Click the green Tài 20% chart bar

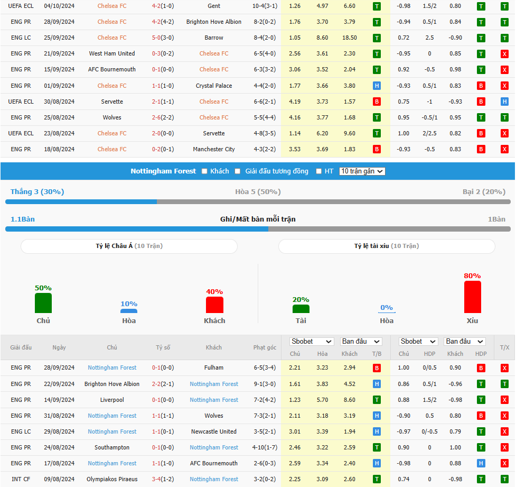click(301, 309)
